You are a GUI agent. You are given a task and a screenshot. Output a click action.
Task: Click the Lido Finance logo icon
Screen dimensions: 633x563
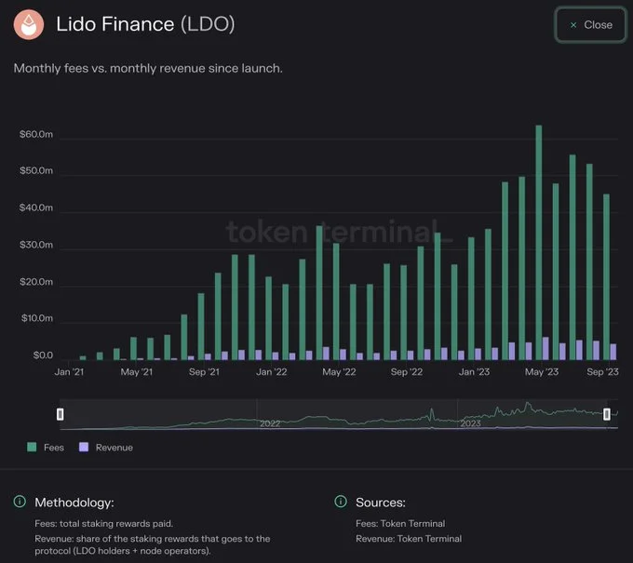[x=29, y=24]
